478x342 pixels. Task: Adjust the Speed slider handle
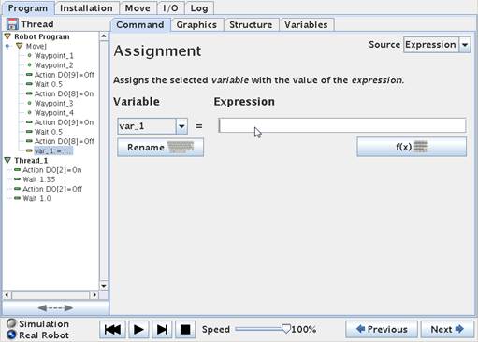click(286, 329)
